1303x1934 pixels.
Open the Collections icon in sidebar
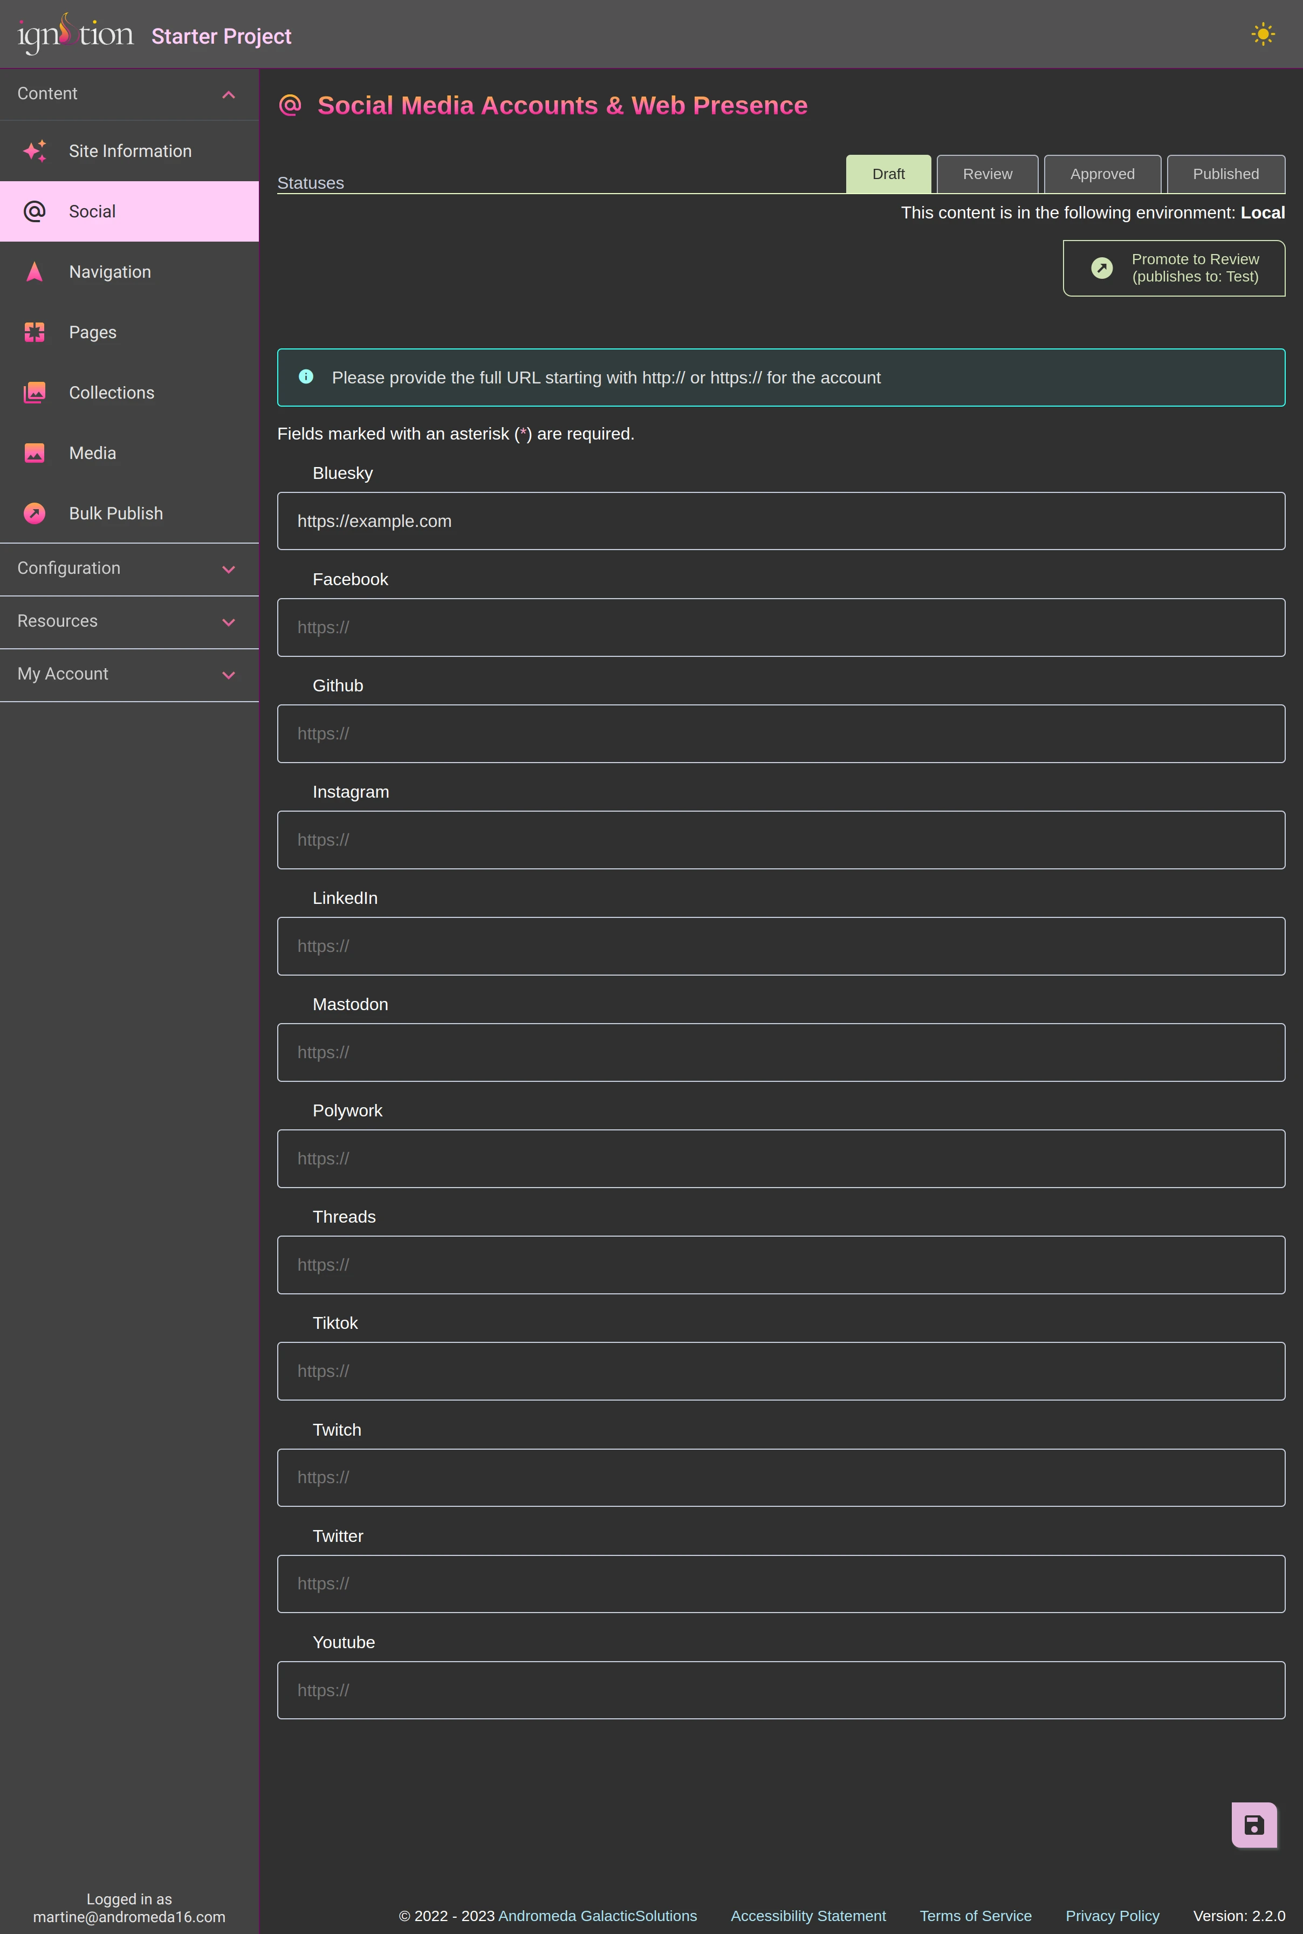(x=35, y=393)
